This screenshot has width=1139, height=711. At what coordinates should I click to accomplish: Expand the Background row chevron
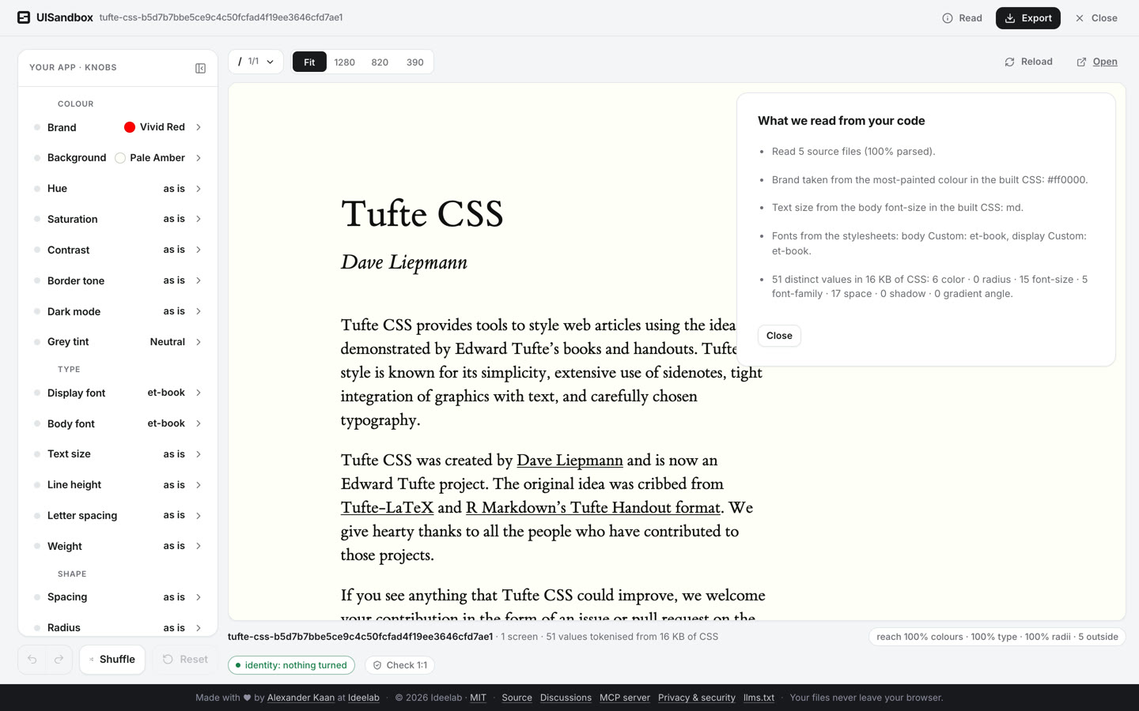199,158
